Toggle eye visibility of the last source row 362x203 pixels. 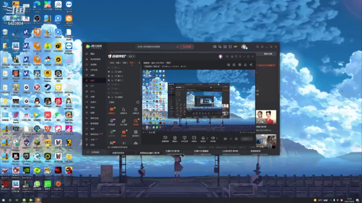pyautogui.click(x=109, y=97)
